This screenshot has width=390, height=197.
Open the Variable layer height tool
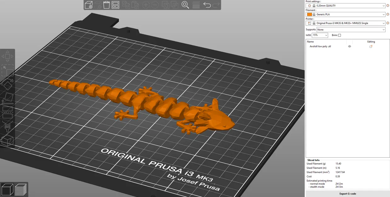click(196, 5)
